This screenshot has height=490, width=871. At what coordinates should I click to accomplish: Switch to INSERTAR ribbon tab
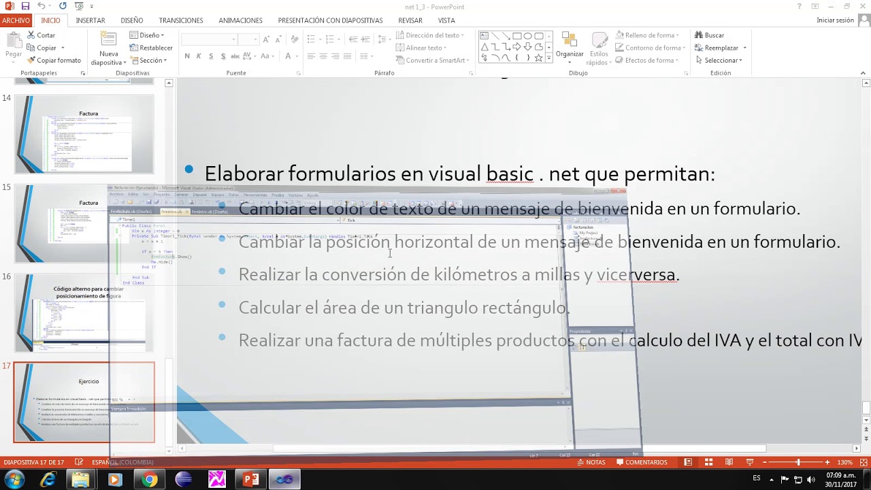91,20
